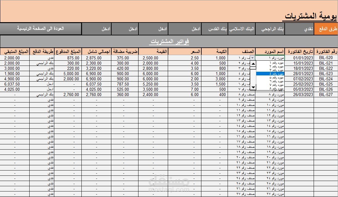Viewport: 338px width, 197px height.
Task: Select the البنك الاسلامي payment method cell
Action: (242, 29)
